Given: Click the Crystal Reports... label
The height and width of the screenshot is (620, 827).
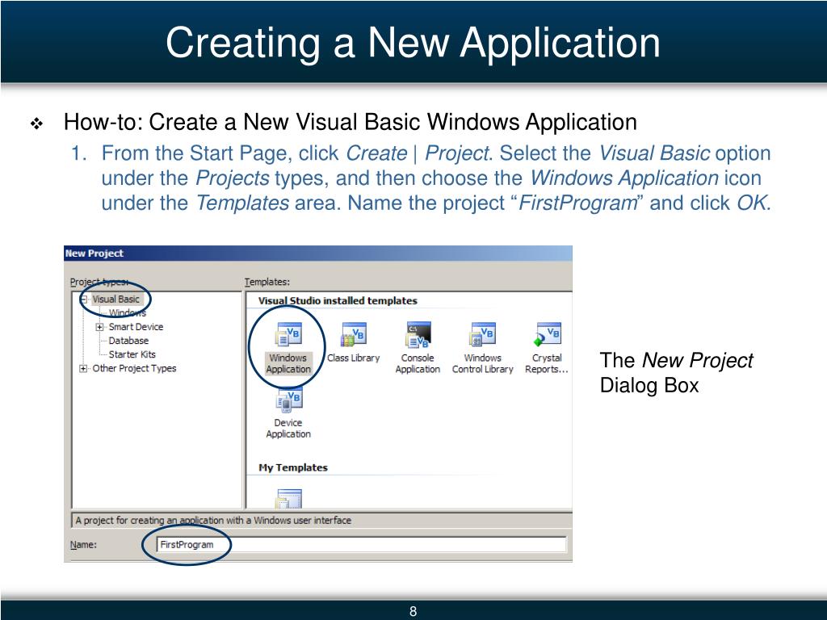Looking at the screenshot, I should 547,364.
